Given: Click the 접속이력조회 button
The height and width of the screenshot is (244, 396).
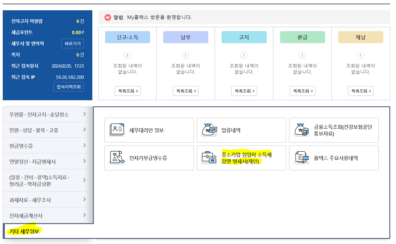Looking at the screenshot, I should coord(68,87).
